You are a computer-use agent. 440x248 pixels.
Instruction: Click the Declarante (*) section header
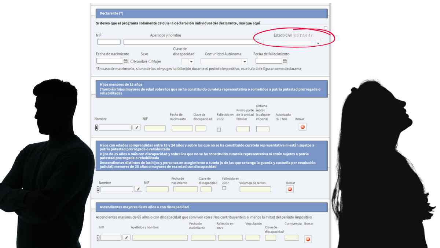[x=212, y=14]
